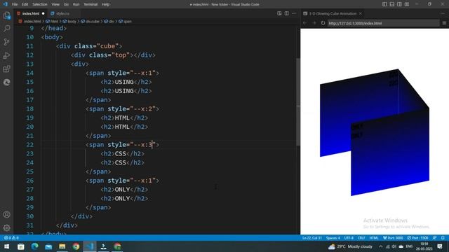The width and height of the screenshot is (449, 252).
Task: Open File Explorer from taskbar
Action: point(62,246)
